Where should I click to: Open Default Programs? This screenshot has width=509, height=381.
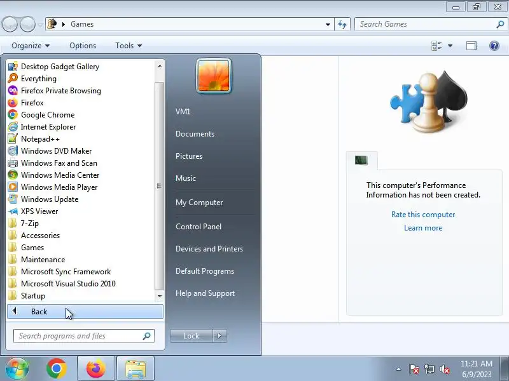(x=205, y=271)
